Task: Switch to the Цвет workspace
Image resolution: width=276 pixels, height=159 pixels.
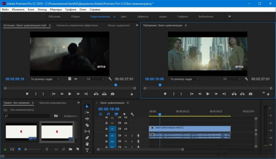Action: coord(124,17)
